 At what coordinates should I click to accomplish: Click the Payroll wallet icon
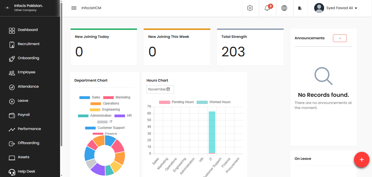coord(12,115)
